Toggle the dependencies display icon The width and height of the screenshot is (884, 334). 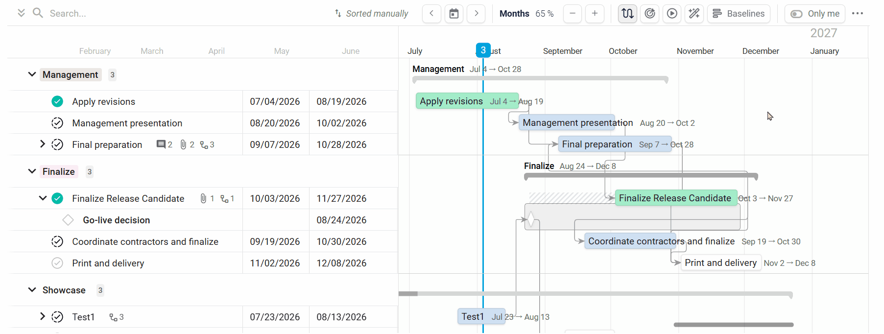click(x=627, y=14)
